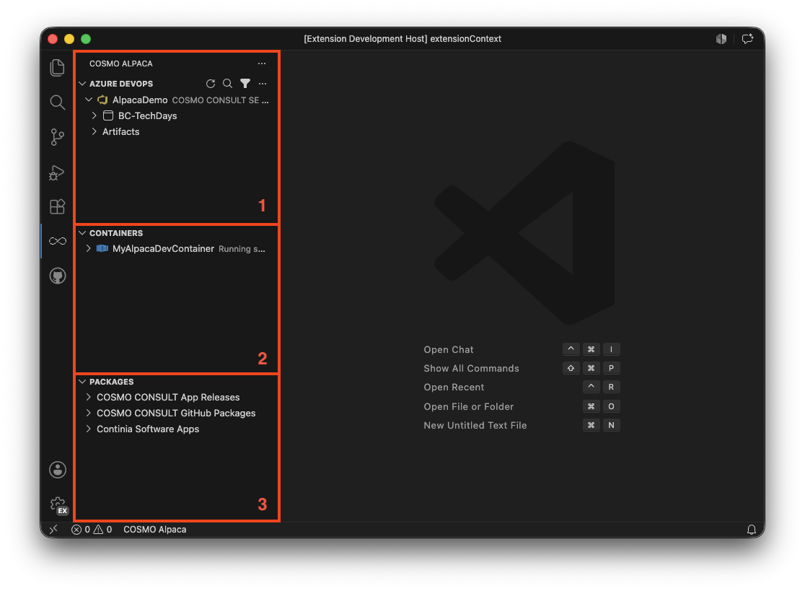805x591 pixels.
Task: Open Run and Debug view
Action: point(58,172)
